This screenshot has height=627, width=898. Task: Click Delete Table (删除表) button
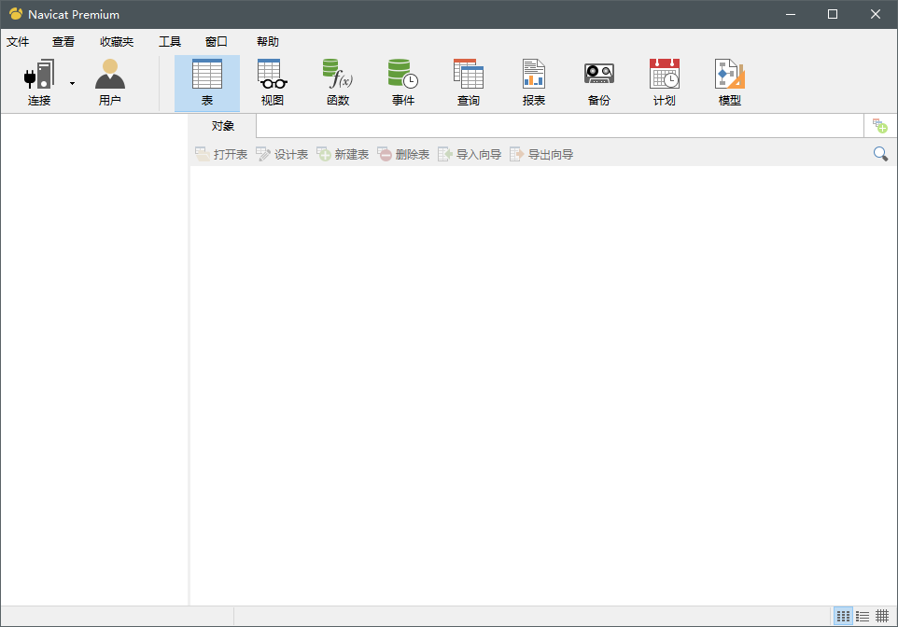[403, 154]
